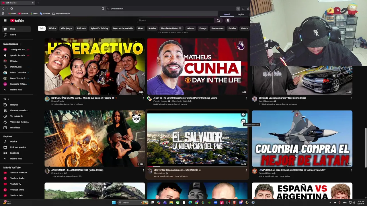Switch translation to English tab

pos(241,14)
